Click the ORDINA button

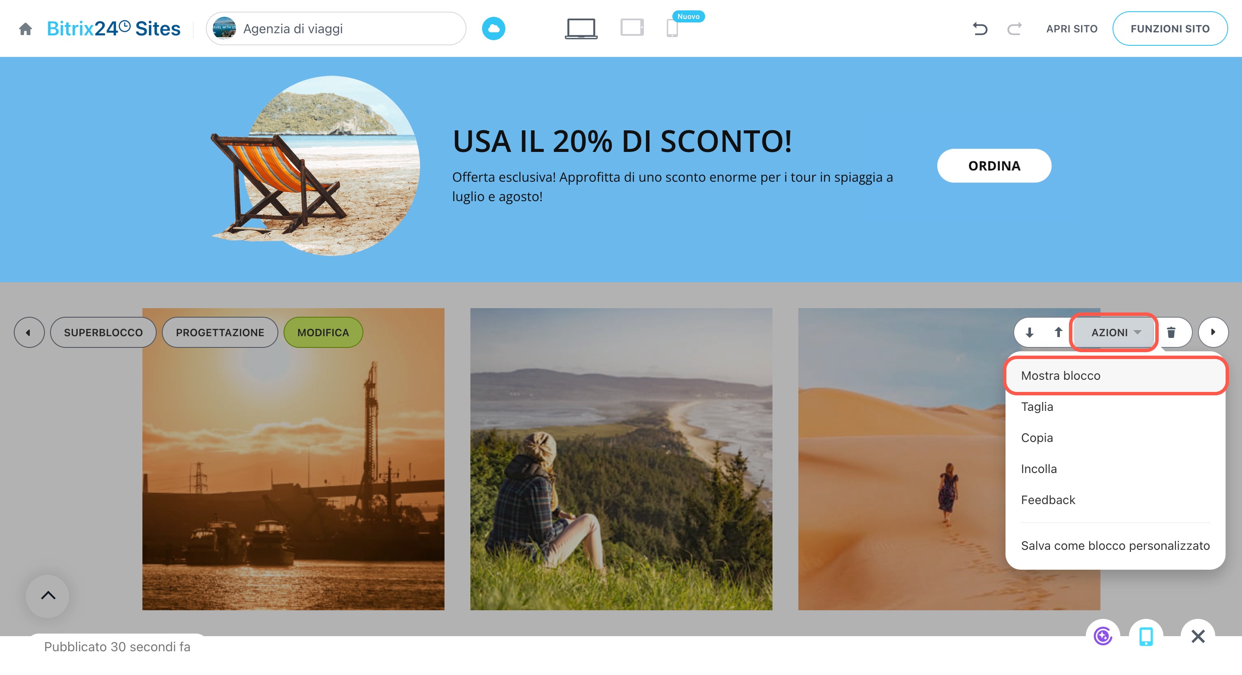994,166
